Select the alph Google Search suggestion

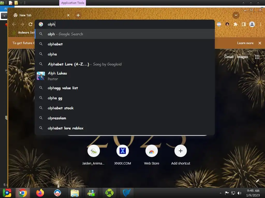(125, 34)
